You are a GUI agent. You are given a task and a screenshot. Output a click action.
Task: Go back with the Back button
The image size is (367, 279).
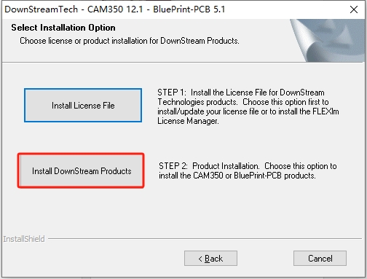[x=210, y=259]
